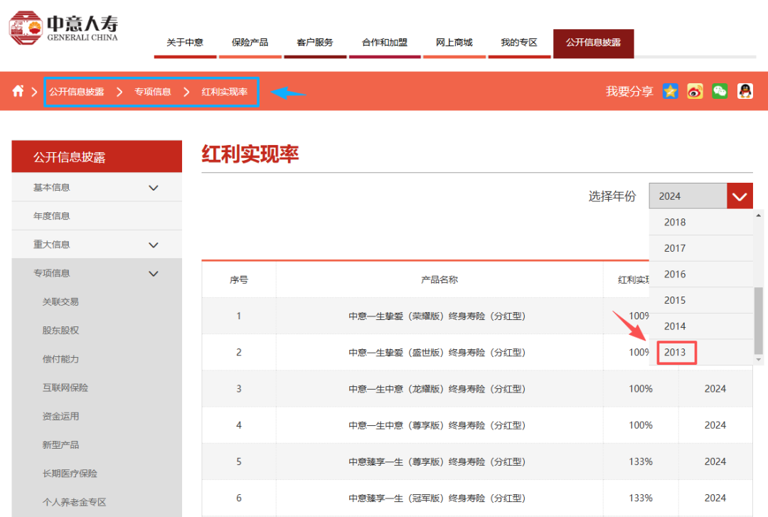The height and width of the screenshot is (517, 768).
Task: Choose 2016 in the year dropdown
Action: [675, 274]
